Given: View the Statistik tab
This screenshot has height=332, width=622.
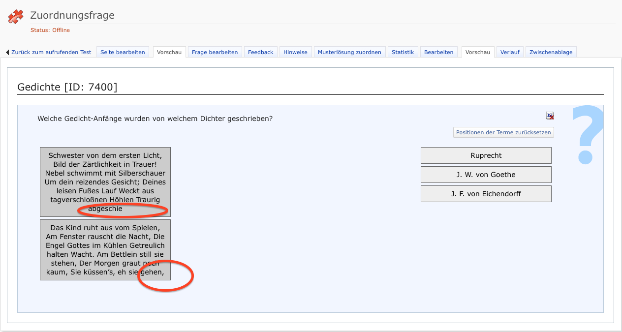Looking at the screenshot, I should (403, 52).
